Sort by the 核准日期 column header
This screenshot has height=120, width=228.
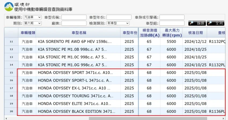(195, 33)
